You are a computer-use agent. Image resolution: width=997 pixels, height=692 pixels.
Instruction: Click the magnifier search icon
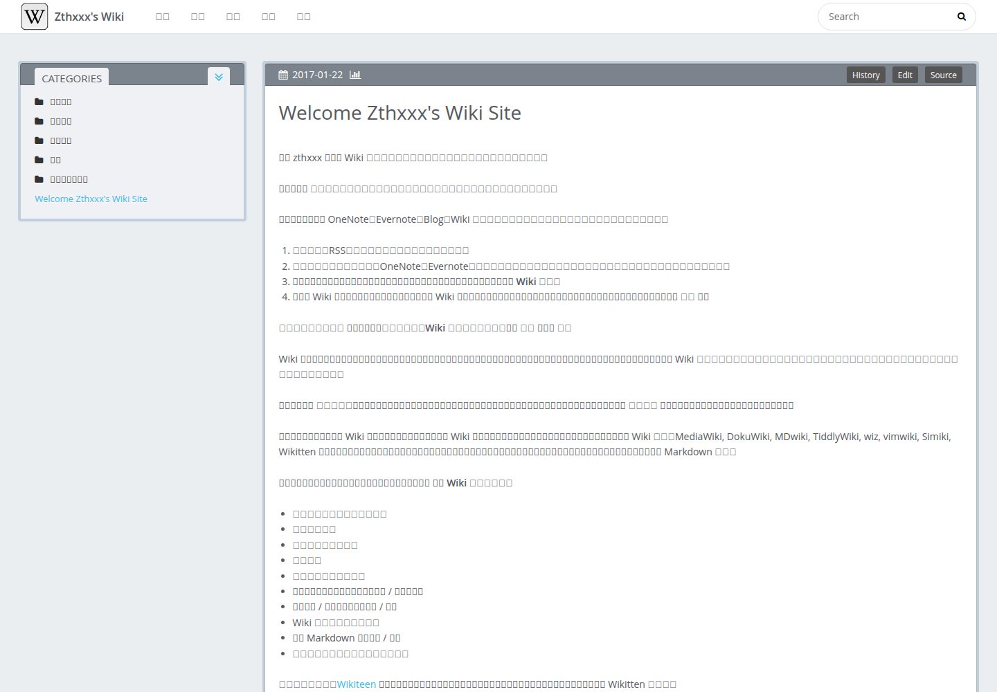[x=961, y=17]
